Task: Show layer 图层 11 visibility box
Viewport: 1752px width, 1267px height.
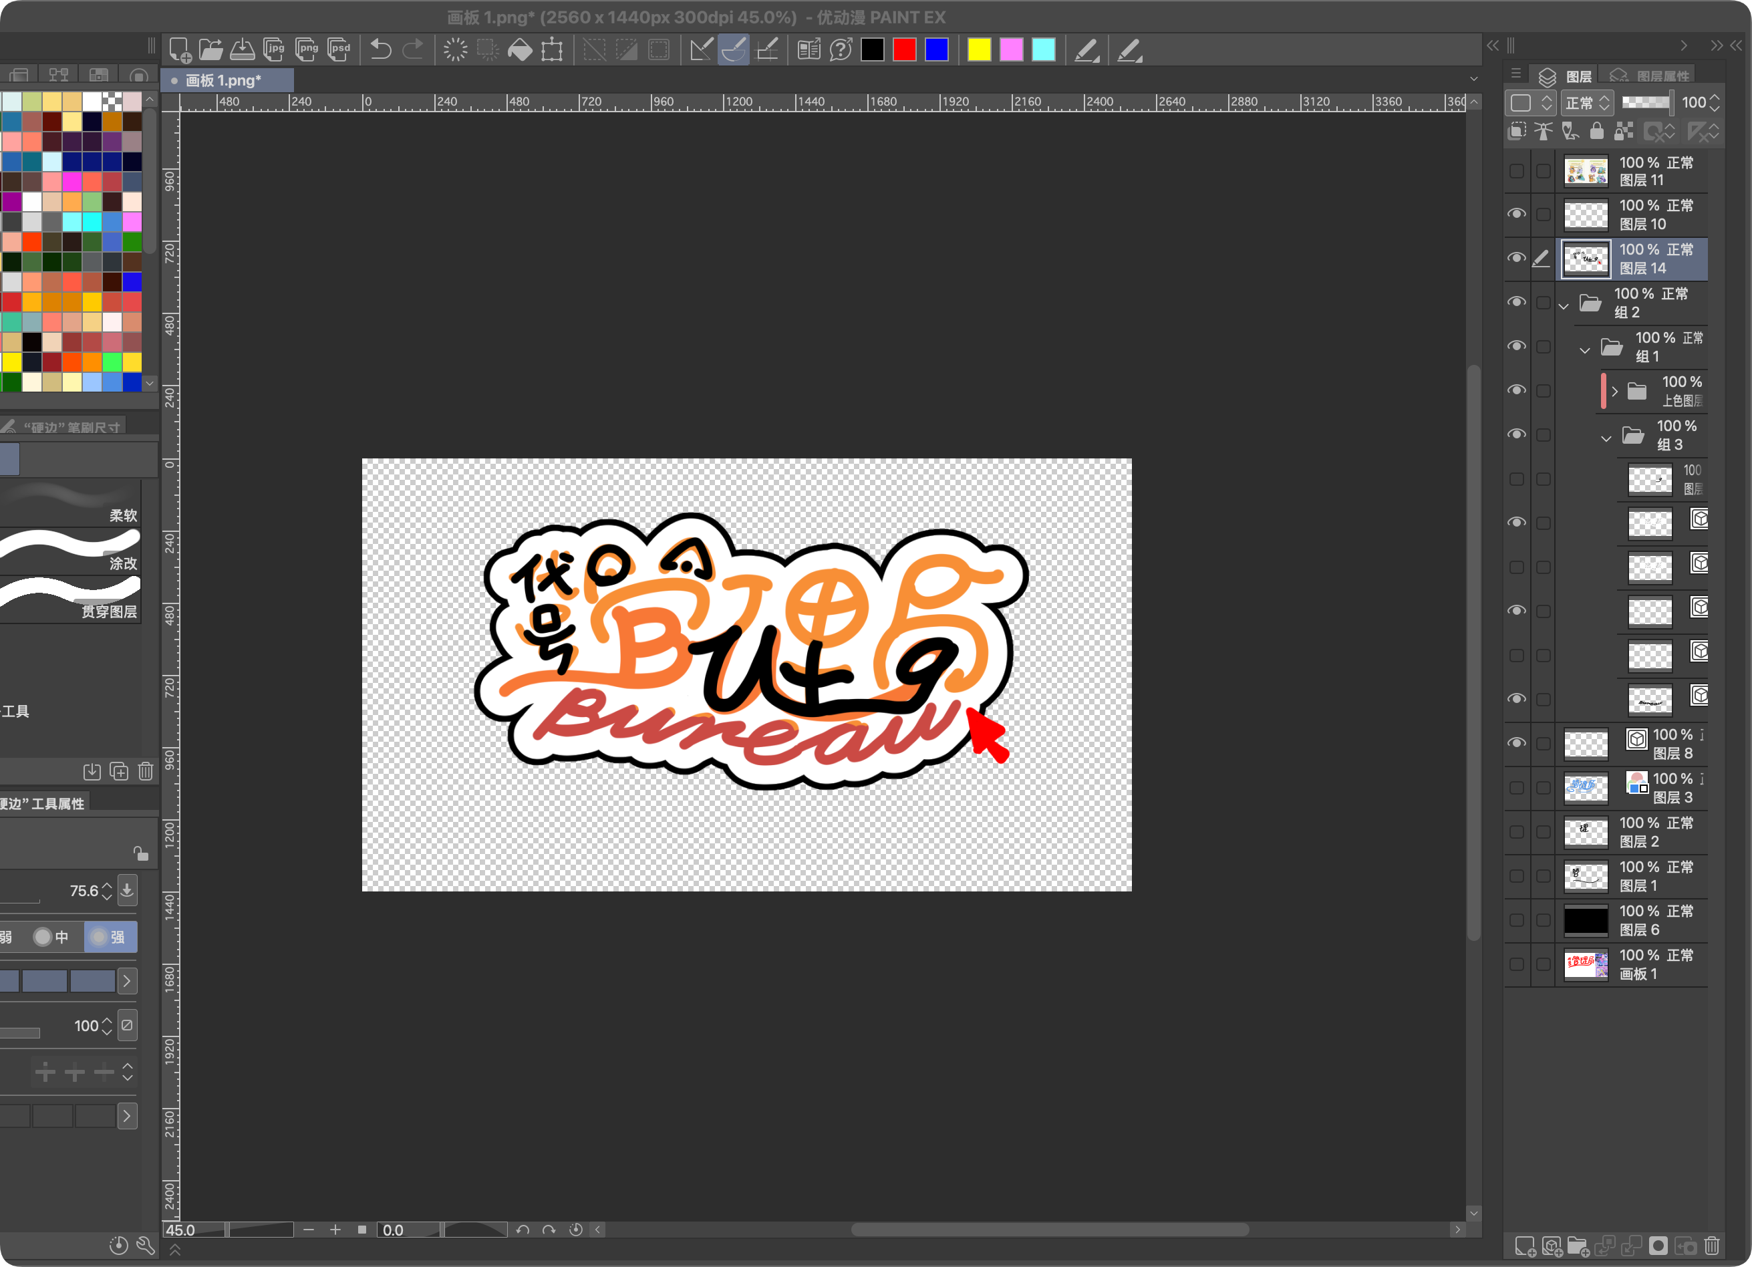Action: point(1516,170)
